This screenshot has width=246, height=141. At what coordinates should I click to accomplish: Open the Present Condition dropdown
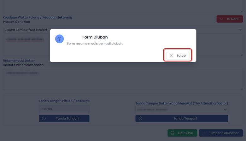pos(25,30)
